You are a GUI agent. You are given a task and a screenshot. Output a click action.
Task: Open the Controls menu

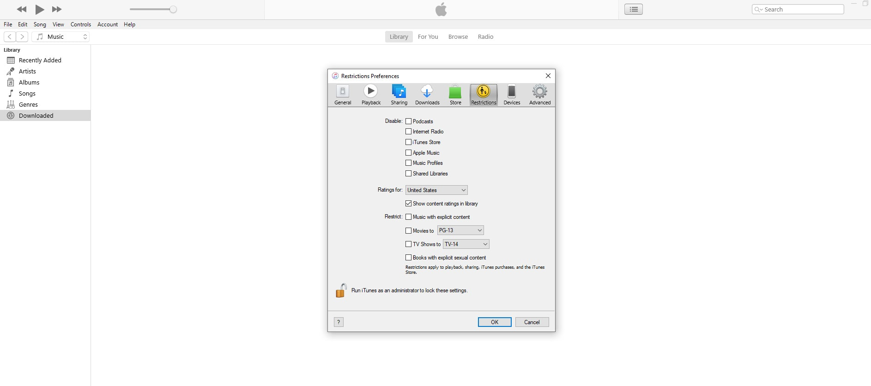[x=81, y=24]
